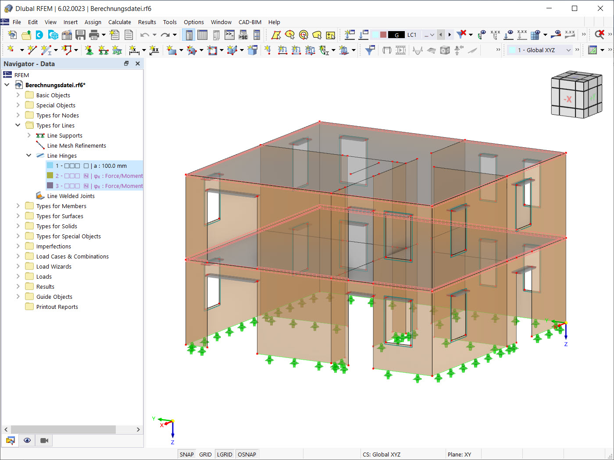Click the New Opening tool icon
This screenshot has height=460, width=614.
coord(212,50)
